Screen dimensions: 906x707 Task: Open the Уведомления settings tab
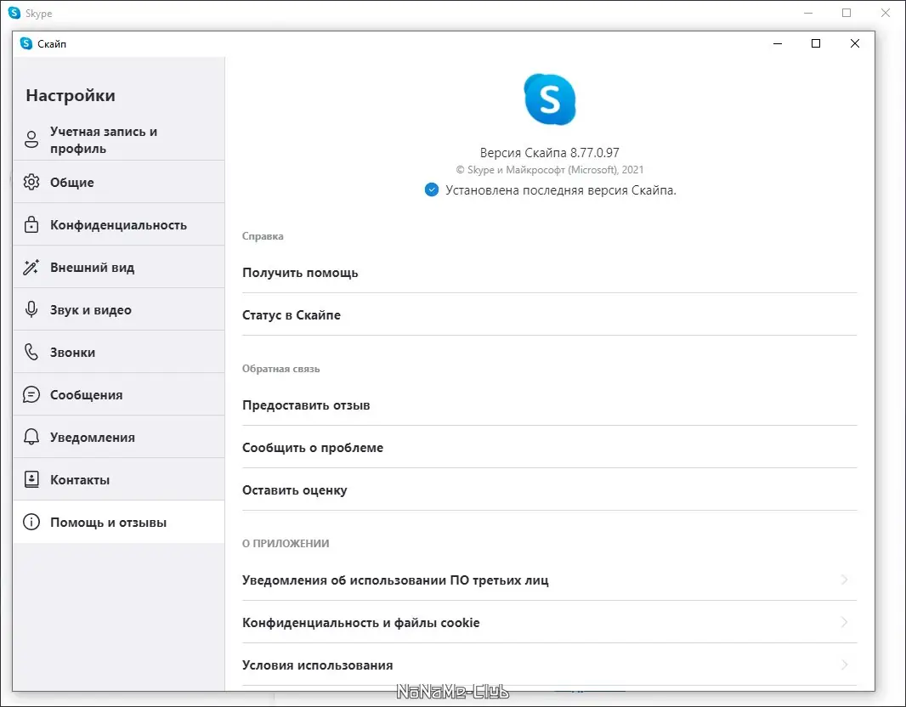coord(119,437)
